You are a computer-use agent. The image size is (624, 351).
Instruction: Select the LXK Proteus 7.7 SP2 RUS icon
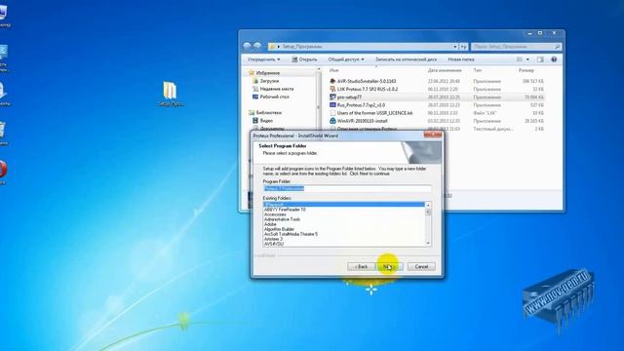coord(332,89)
